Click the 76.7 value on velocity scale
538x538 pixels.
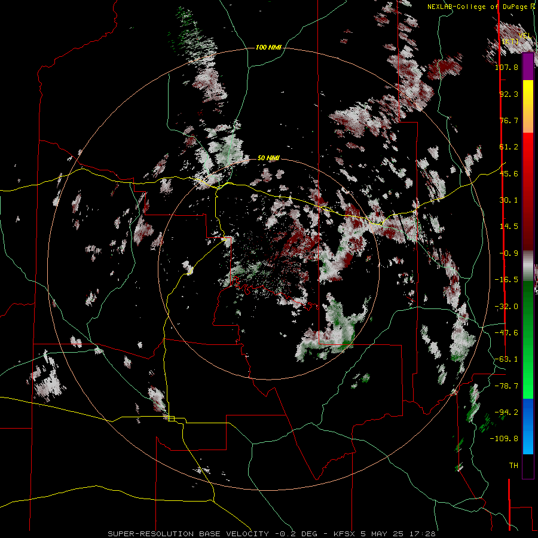[x=509, y=120]
